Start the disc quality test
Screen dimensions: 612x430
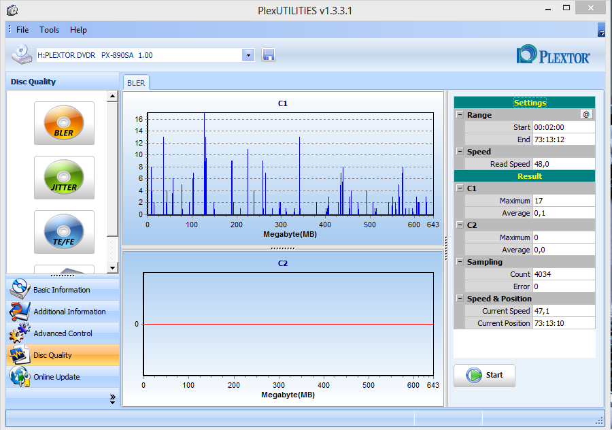(484, 376)
